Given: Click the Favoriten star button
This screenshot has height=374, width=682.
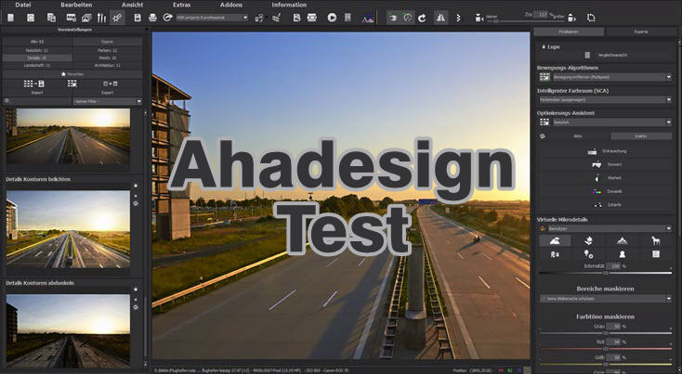Looking at the screenshot, I should pos(72,74).
